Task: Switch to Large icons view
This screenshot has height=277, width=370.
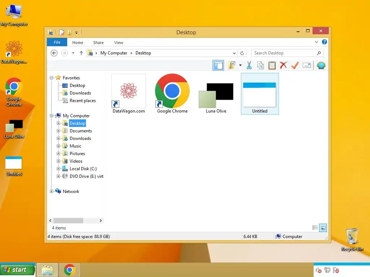Action: pyautogui.click(x=323, y=228)
